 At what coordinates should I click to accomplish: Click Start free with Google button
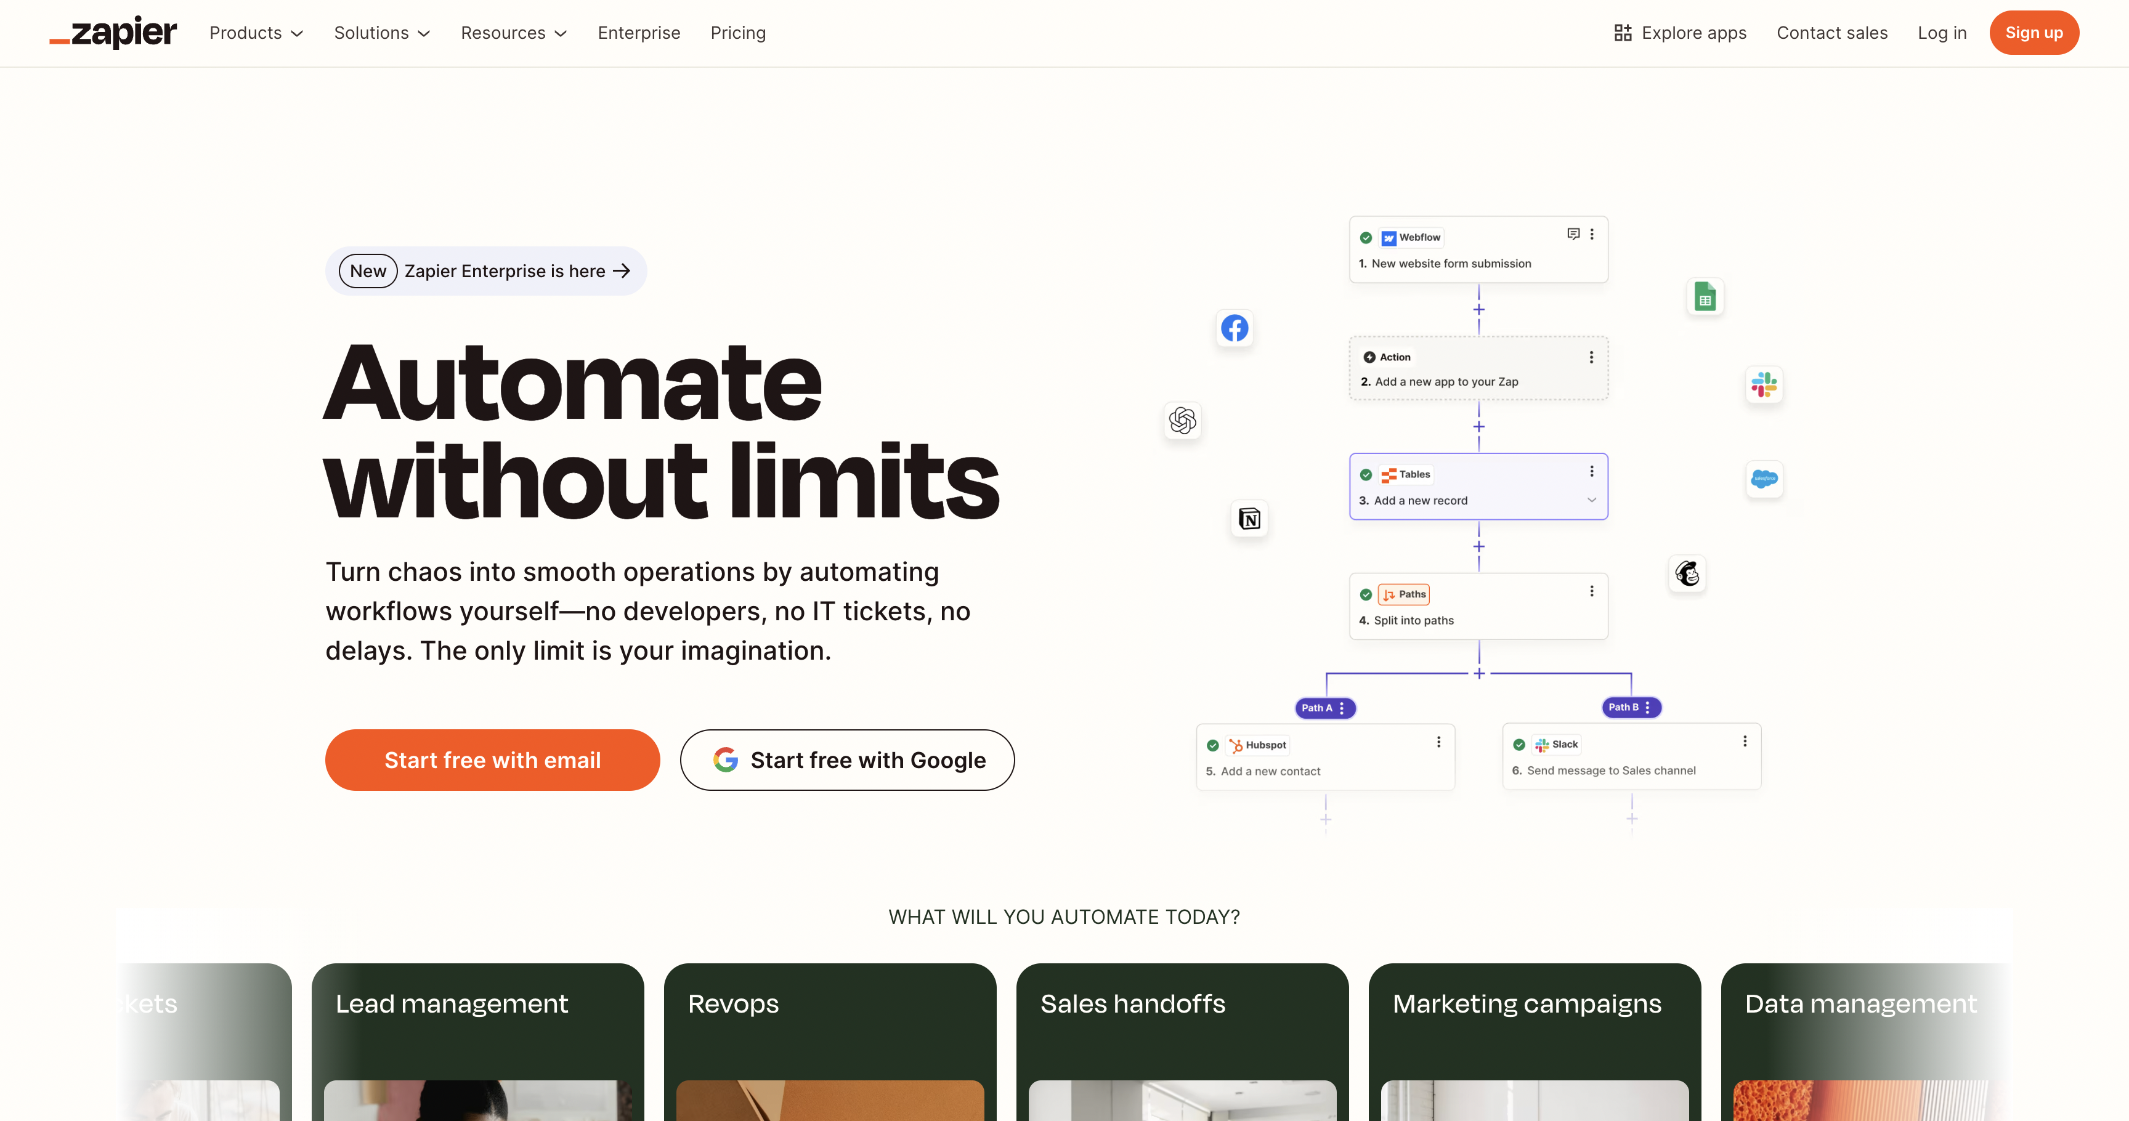click(x=847, y=759)
